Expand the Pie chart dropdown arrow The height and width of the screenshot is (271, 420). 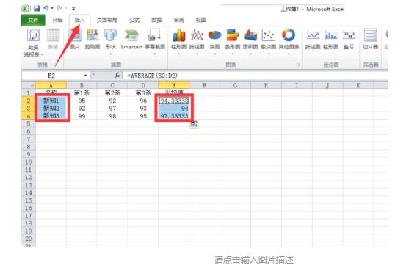[x=215, y=54]
